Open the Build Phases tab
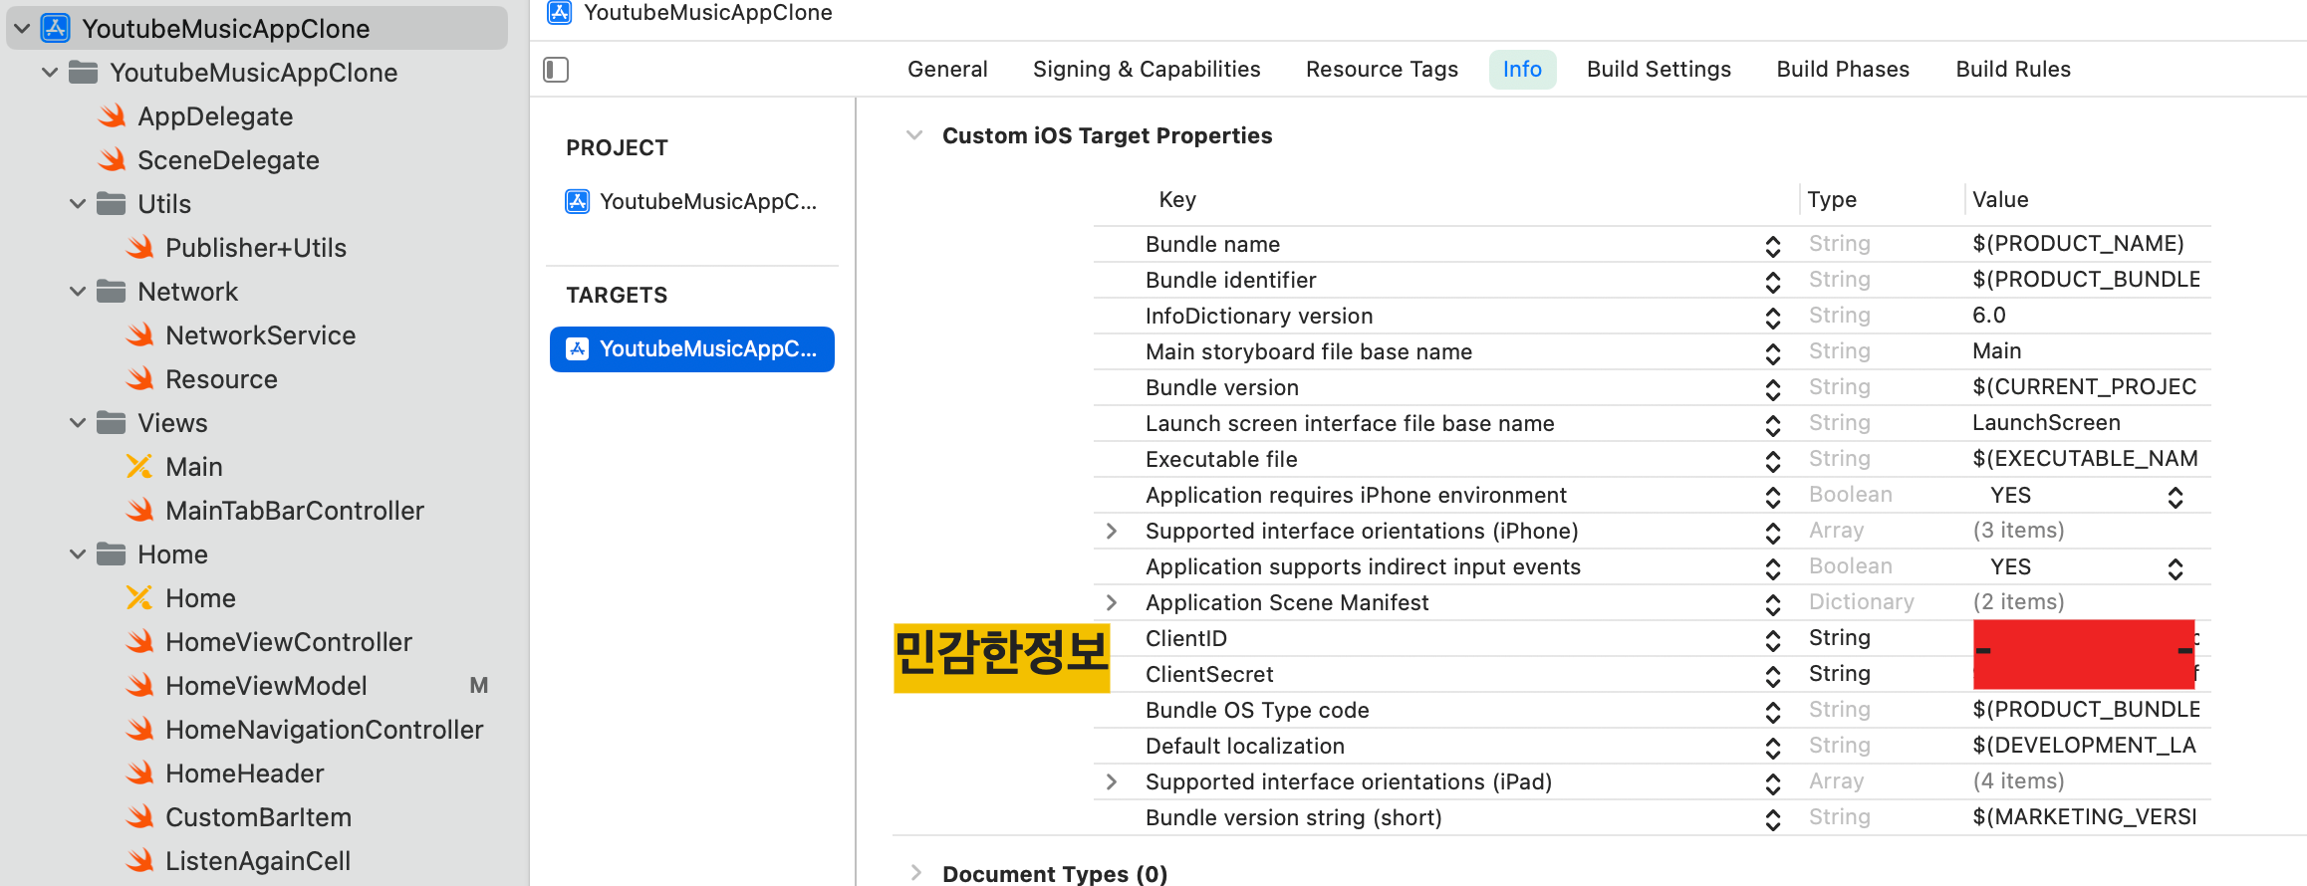This screenshot has width=2307, height=886. coord(1843,70)
